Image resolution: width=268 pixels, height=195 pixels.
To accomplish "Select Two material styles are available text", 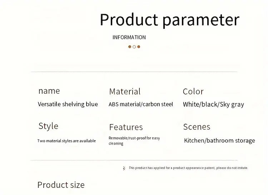I will point(66,141).
